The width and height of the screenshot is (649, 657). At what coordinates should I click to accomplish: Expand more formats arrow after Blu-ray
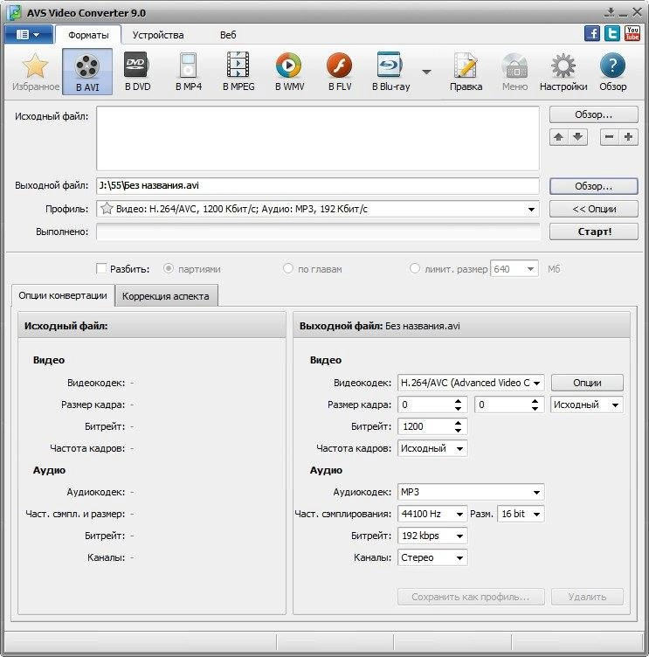[426, 72]
